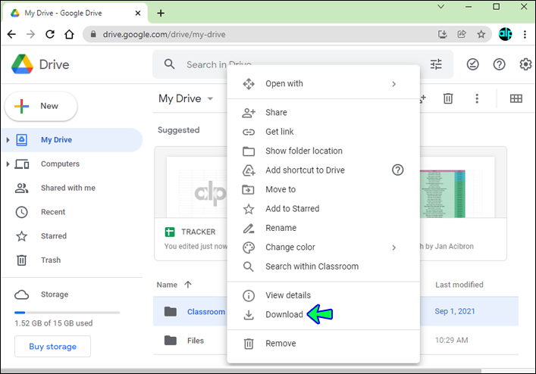Expand the Change color submenu

tap(393, 248)
